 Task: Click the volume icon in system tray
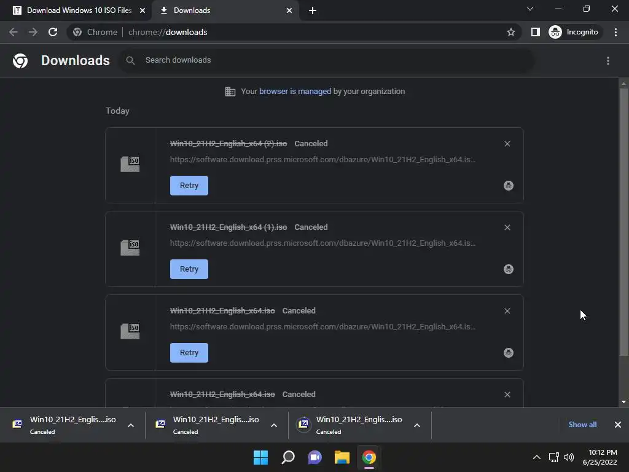(x=569, y=457)
